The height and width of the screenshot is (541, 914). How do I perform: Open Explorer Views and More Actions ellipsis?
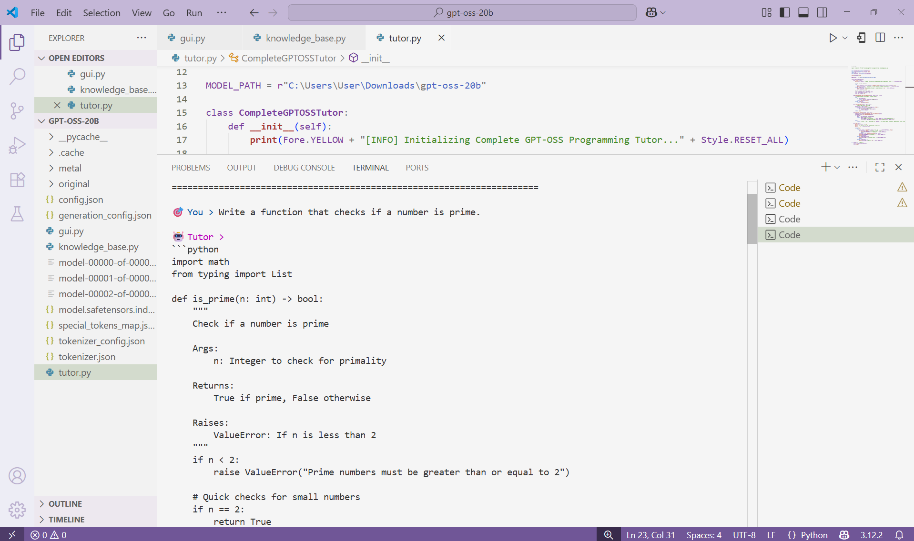pyautogui.click(x=142, y=38)
